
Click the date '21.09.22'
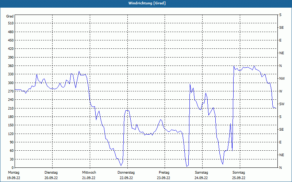(x=89, y=178)
